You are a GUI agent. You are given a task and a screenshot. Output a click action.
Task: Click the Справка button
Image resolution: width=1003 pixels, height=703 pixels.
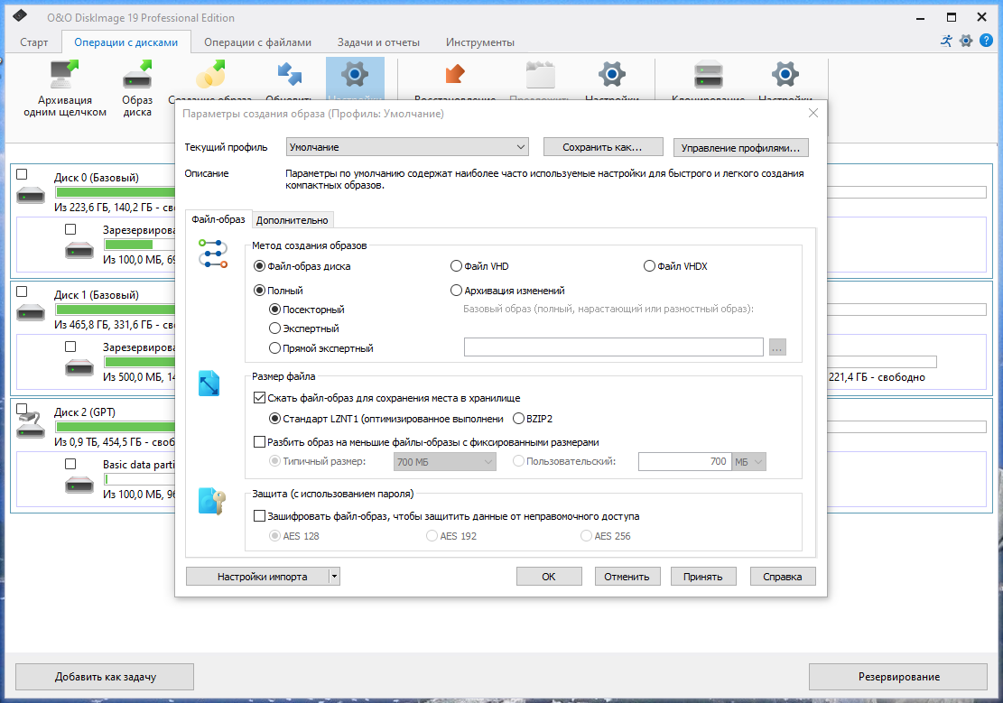click(783, 577)
